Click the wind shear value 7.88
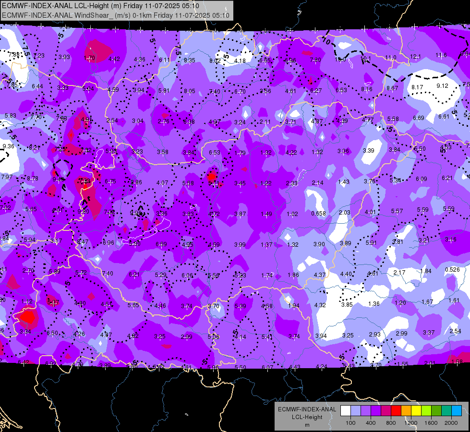This screenshot has width=470, height=432. click(14, 55)
